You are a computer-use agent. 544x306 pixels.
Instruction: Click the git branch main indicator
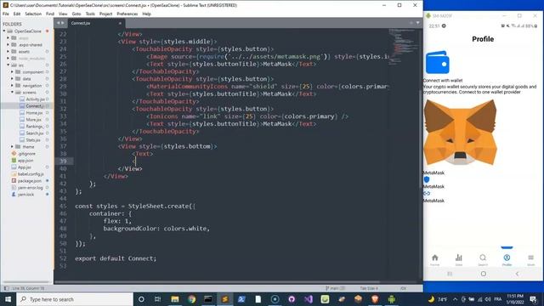335,288
